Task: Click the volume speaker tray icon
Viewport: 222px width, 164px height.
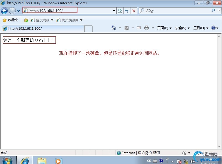Action: 192,161
